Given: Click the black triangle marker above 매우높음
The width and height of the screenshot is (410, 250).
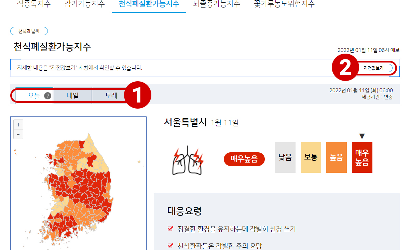Looking at the screenshot, I should [x=362, y=136].
